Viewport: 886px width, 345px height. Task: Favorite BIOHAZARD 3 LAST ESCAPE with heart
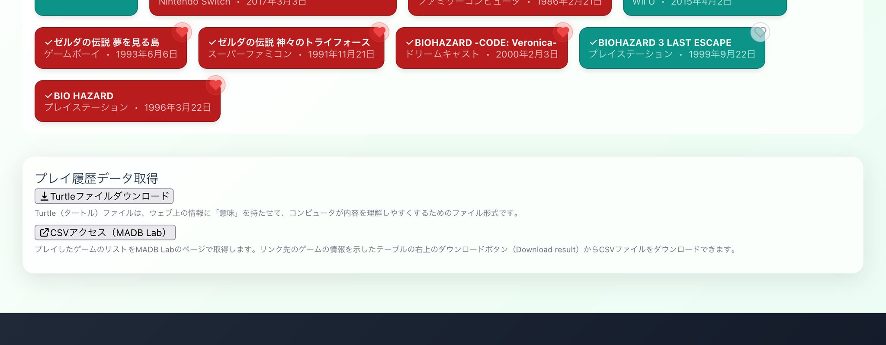(760, 32)
